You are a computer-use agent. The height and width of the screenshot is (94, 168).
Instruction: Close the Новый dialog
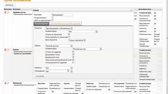click(131, 10)
